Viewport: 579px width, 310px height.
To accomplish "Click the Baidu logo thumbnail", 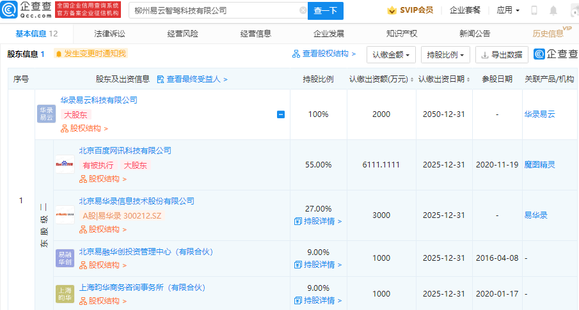I will pyautogui.click(x=65, y=164).
